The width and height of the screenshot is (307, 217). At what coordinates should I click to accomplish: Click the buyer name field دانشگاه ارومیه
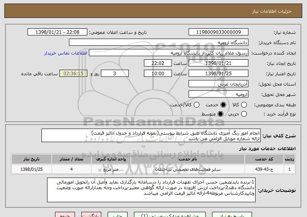[159, 43]
